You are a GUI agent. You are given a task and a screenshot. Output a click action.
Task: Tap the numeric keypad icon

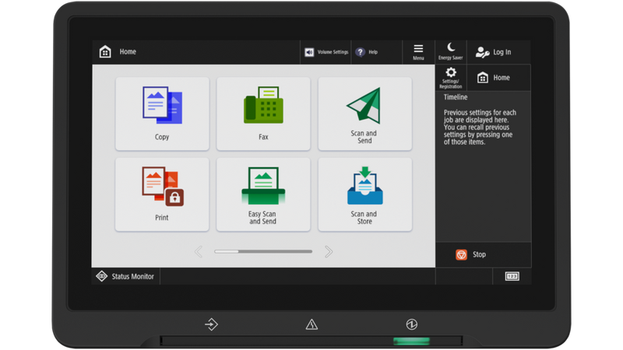(512, 276)
